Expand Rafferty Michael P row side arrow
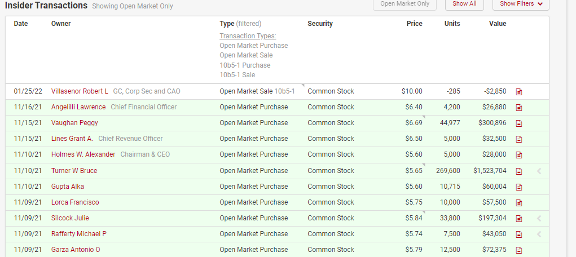The height and width of the screenshot is (257, 576). (x=539, y=234)
